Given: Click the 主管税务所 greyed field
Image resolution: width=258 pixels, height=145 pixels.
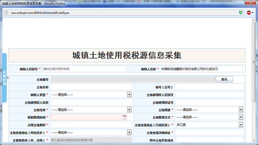Looking at the screenshot, I should [91, 140].
